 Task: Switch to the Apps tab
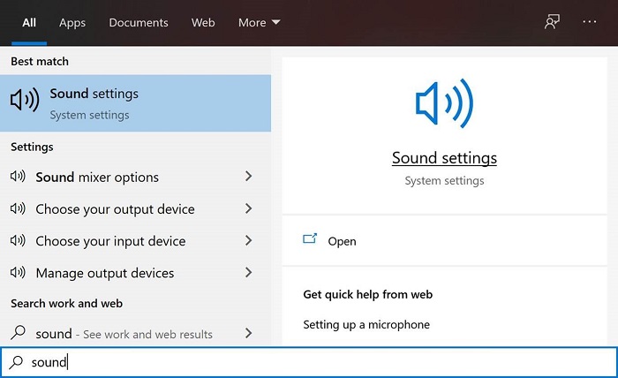tap(72, 22)
